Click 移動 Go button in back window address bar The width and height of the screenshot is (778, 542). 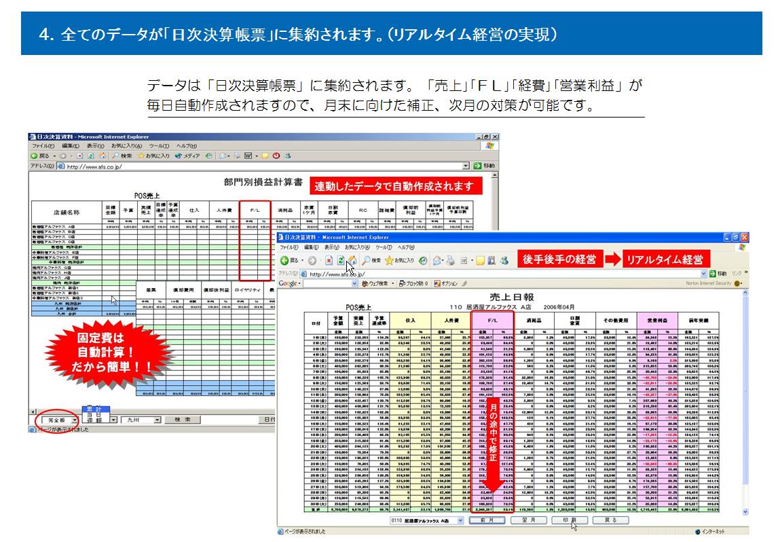pyautogui.click(x=484, y=166)
